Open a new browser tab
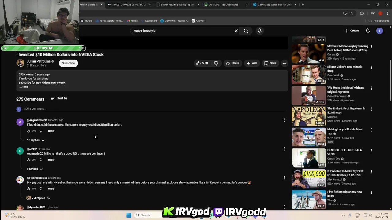392x220 pixels. point(303,5)
